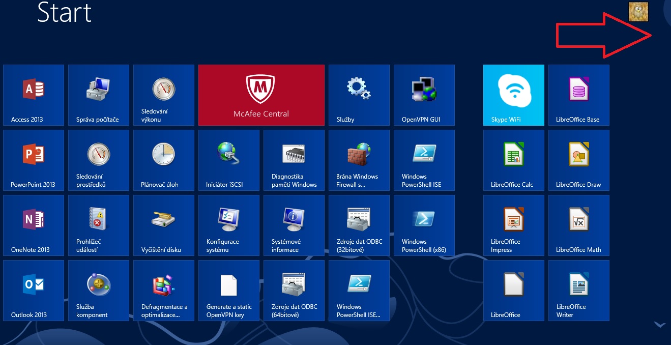The image size is (671, 345).
Task: Launch Vyčištění disku tile
Action: 164,225
